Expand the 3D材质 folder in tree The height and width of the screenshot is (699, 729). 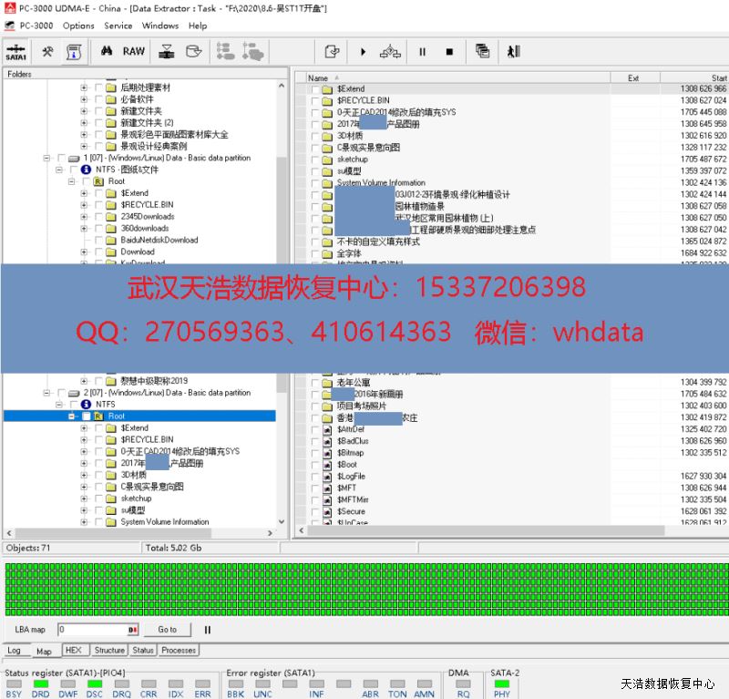click(85, 475)
